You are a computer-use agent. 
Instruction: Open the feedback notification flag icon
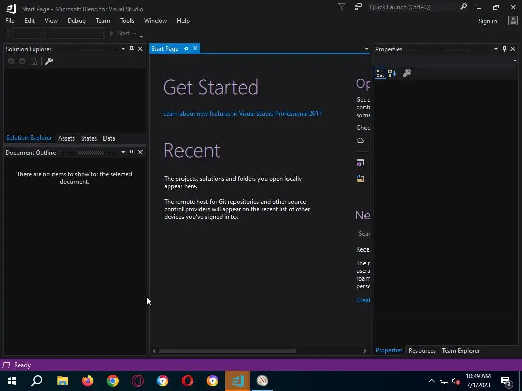(342, 7)
